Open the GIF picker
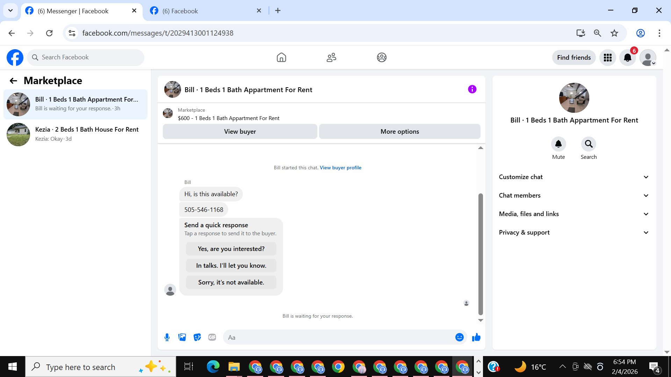This screenshot has height=377, width=671. (212, 337)
